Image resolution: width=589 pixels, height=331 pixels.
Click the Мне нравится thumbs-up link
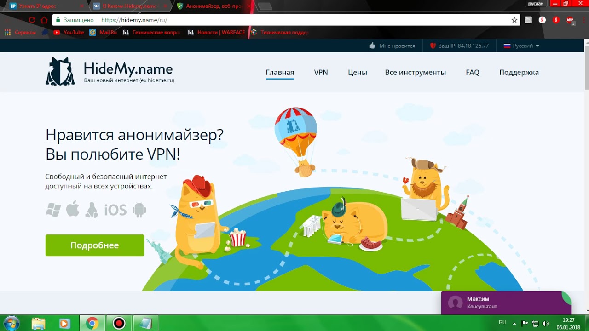392,46
